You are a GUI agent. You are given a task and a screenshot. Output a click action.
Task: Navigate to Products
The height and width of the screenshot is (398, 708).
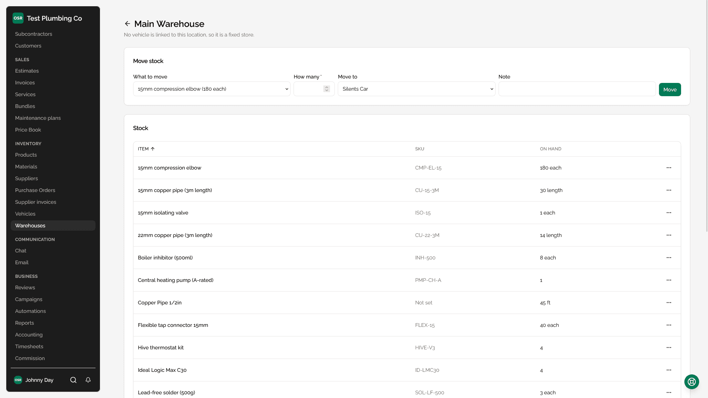pyautogui.click(x=26, y=155)
